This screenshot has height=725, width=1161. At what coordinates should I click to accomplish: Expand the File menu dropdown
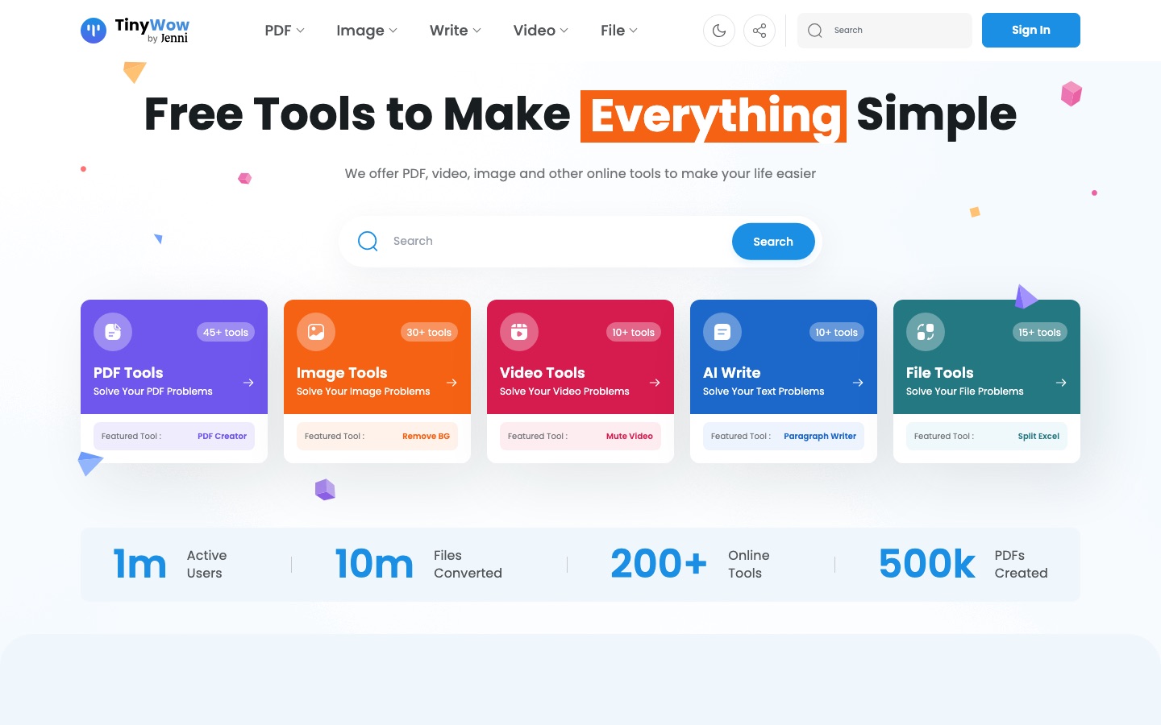tap(619, 31)
